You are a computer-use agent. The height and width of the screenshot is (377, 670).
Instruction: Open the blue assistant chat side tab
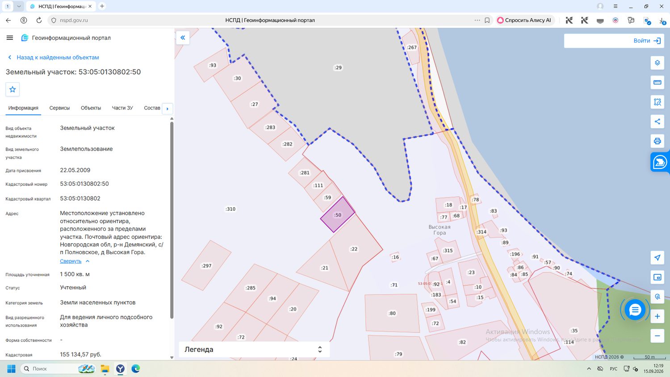(x=660, y=162)
